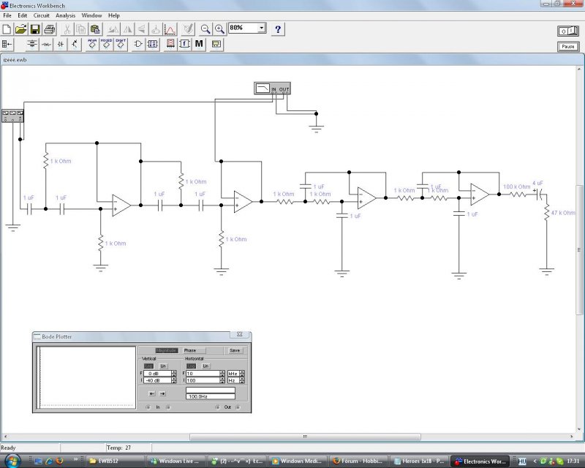The width and height of the screenshot is (585, 468).
Task: Click the Flip horizontal icon
Action: tap(127, 29)
